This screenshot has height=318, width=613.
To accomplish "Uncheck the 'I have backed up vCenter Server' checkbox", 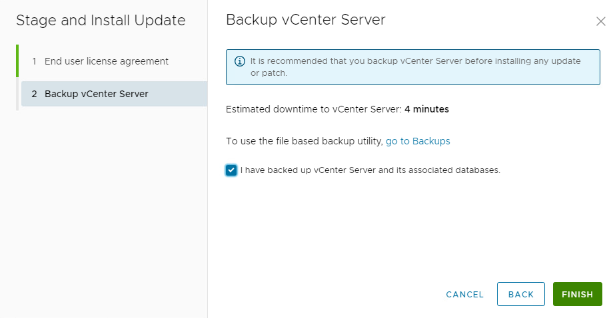I will (231, 170).
